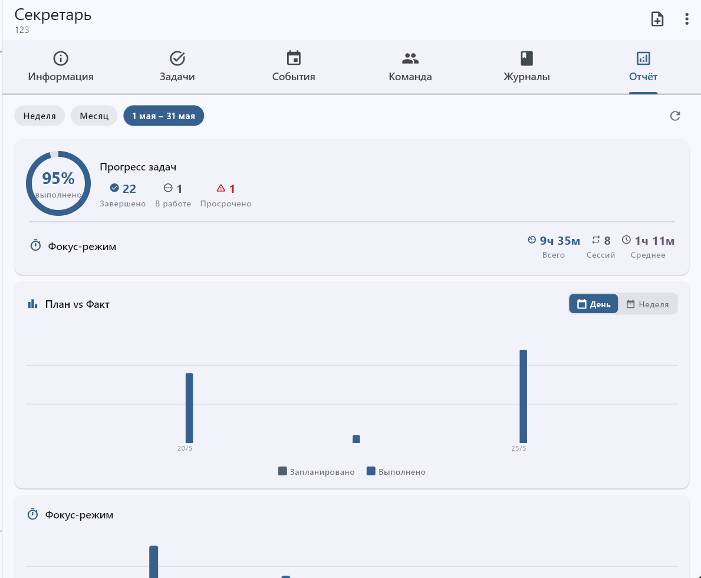The image size is (701, 578).
Task: Click the total focus time 9ч 35м
Action: (x=560, y=241)
